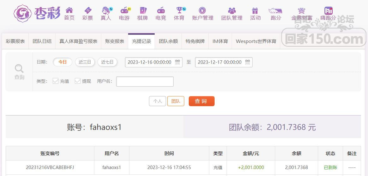Click record number 20231216VBCABEBHFJ

pyautogui.click(x=50, y=167)
